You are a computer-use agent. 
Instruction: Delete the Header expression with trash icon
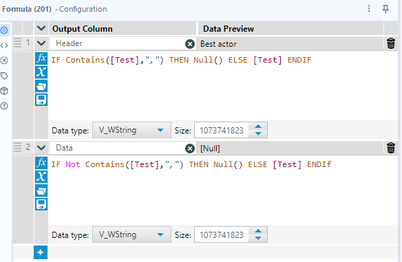(391, 43)
